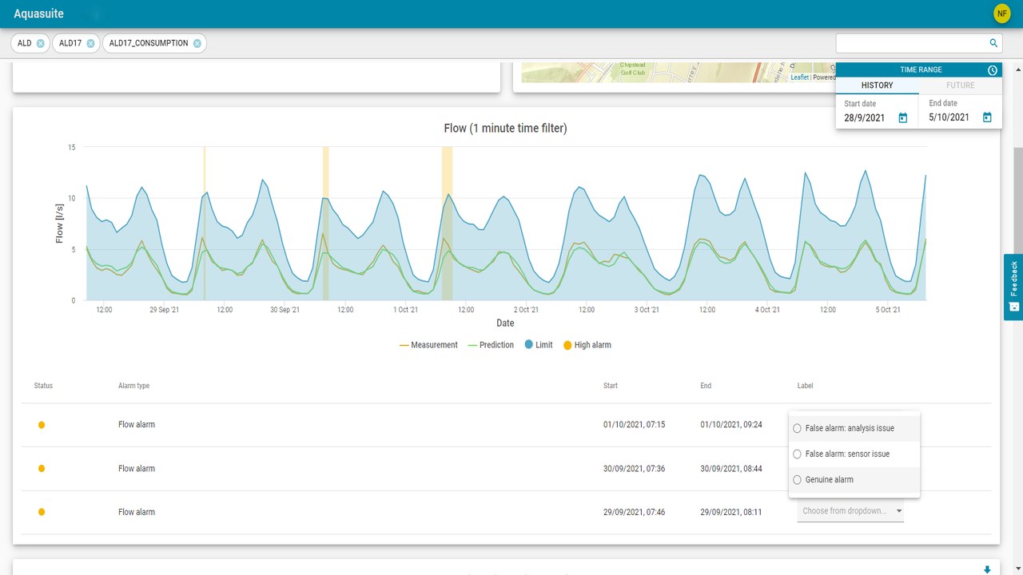The width and height of the screenshot is (1023, 575).
Task: Switch to the HISTORY tab
Action: click(877, 85)
